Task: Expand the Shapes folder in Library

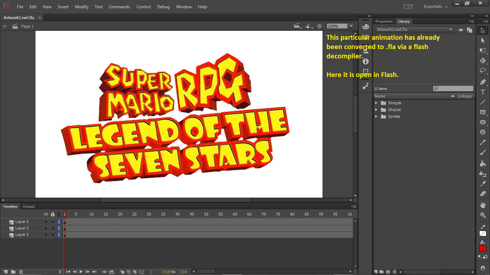Action: pyautogui.click(x=376, y=110)
